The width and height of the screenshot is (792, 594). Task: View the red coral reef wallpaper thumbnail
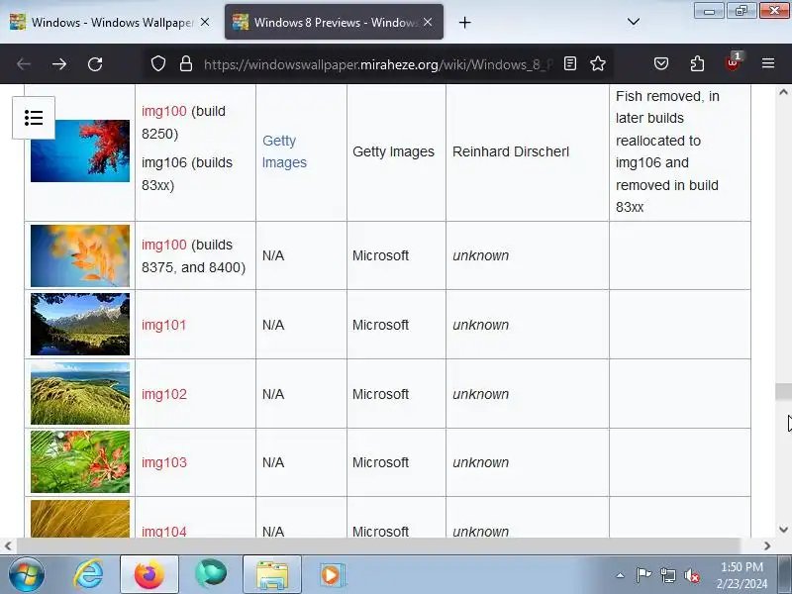[x=80, y=151]
